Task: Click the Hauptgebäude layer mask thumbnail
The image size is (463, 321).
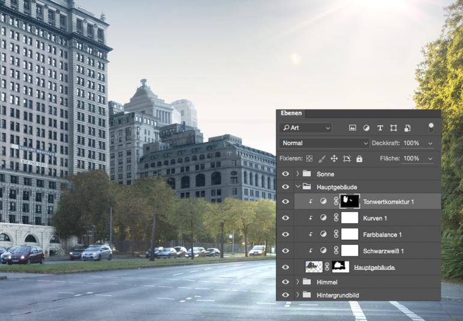Action: pyautogui.click(x=341, y=266)
